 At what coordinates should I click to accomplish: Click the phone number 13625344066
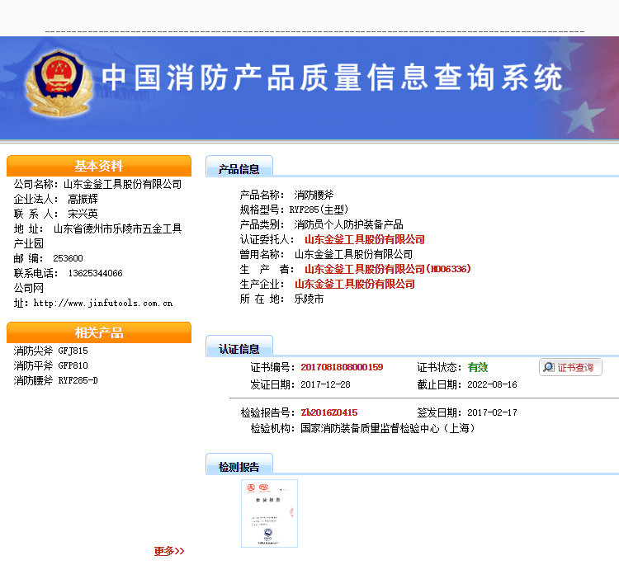(x=95, y=273)
